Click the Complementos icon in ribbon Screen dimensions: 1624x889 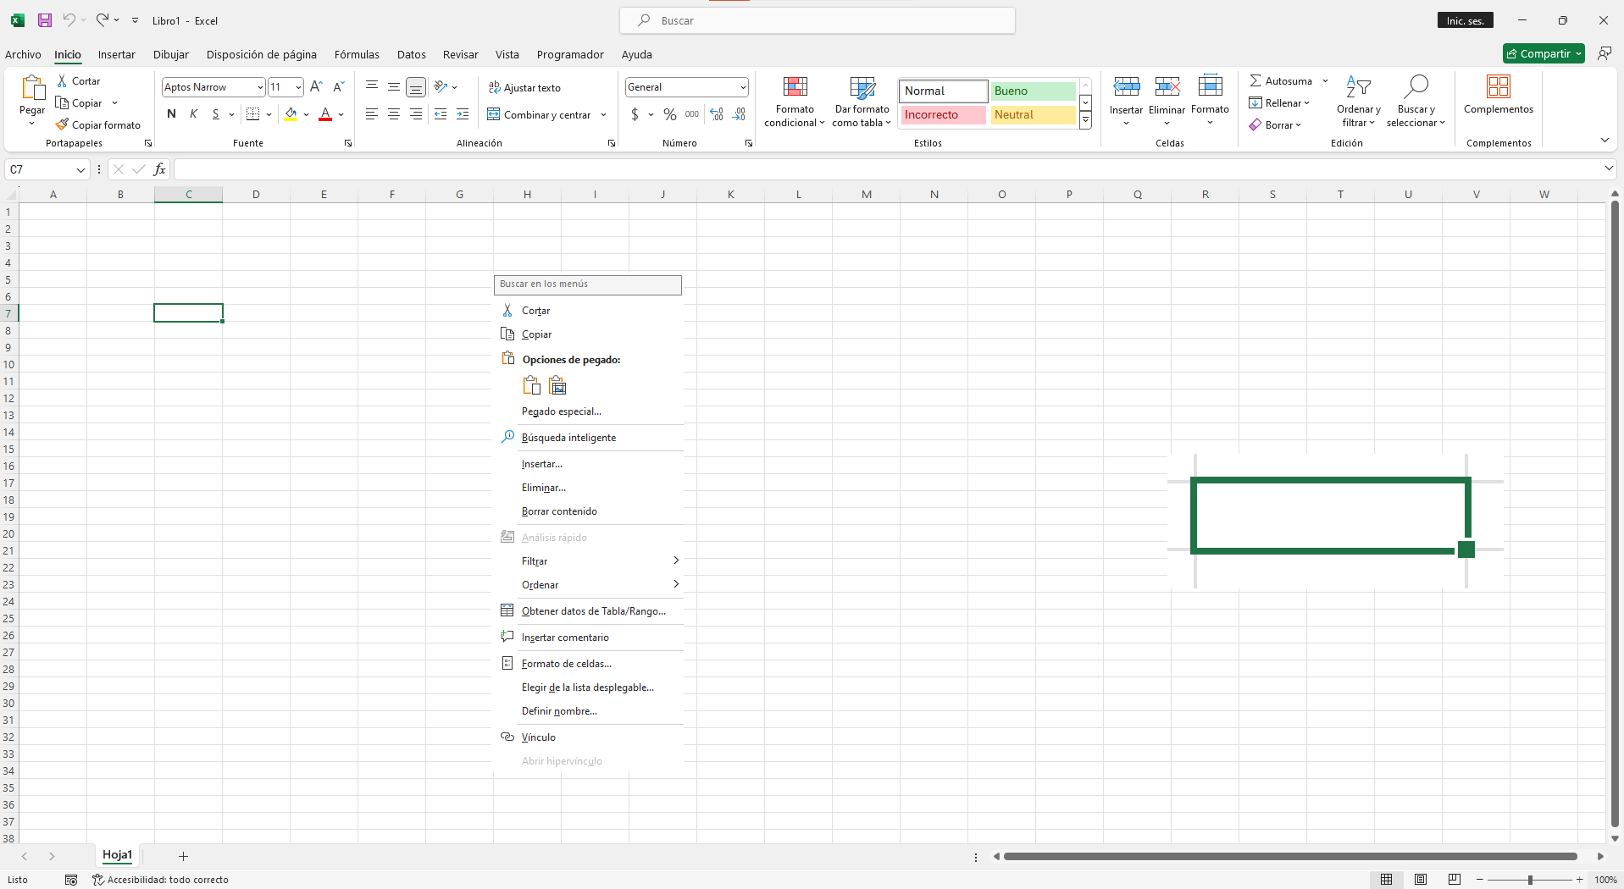click(1498, 87)
